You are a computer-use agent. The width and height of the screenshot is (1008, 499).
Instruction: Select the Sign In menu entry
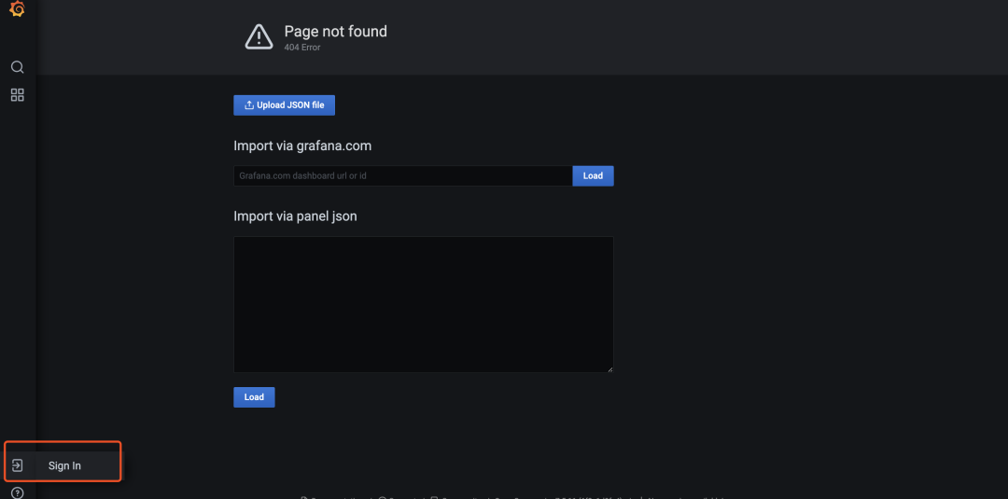[x=64, y=465]
